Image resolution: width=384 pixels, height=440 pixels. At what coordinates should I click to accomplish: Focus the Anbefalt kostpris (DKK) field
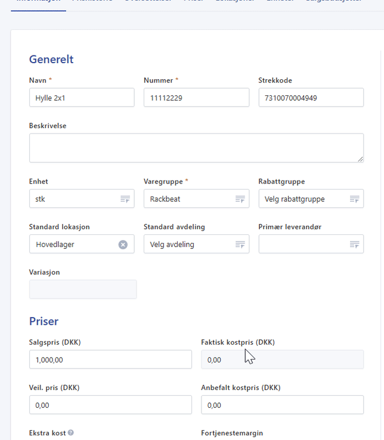coord(282,405)
